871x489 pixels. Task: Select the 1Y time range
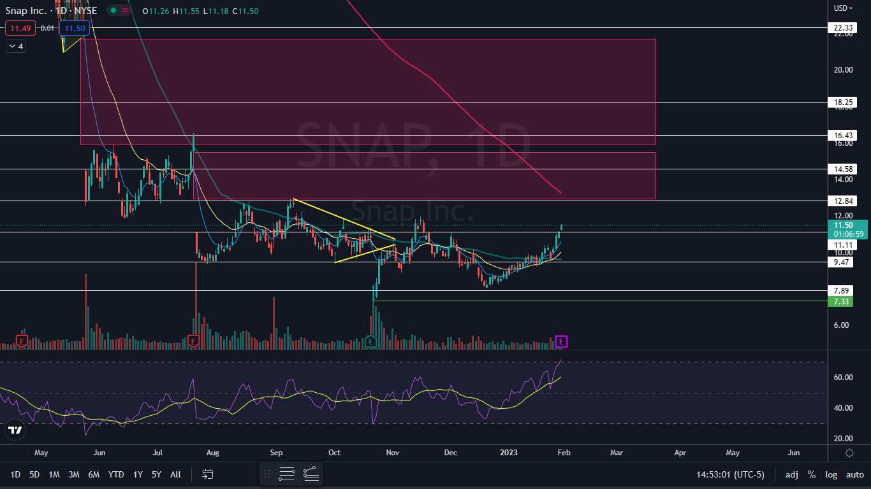(x=138, y=474)
